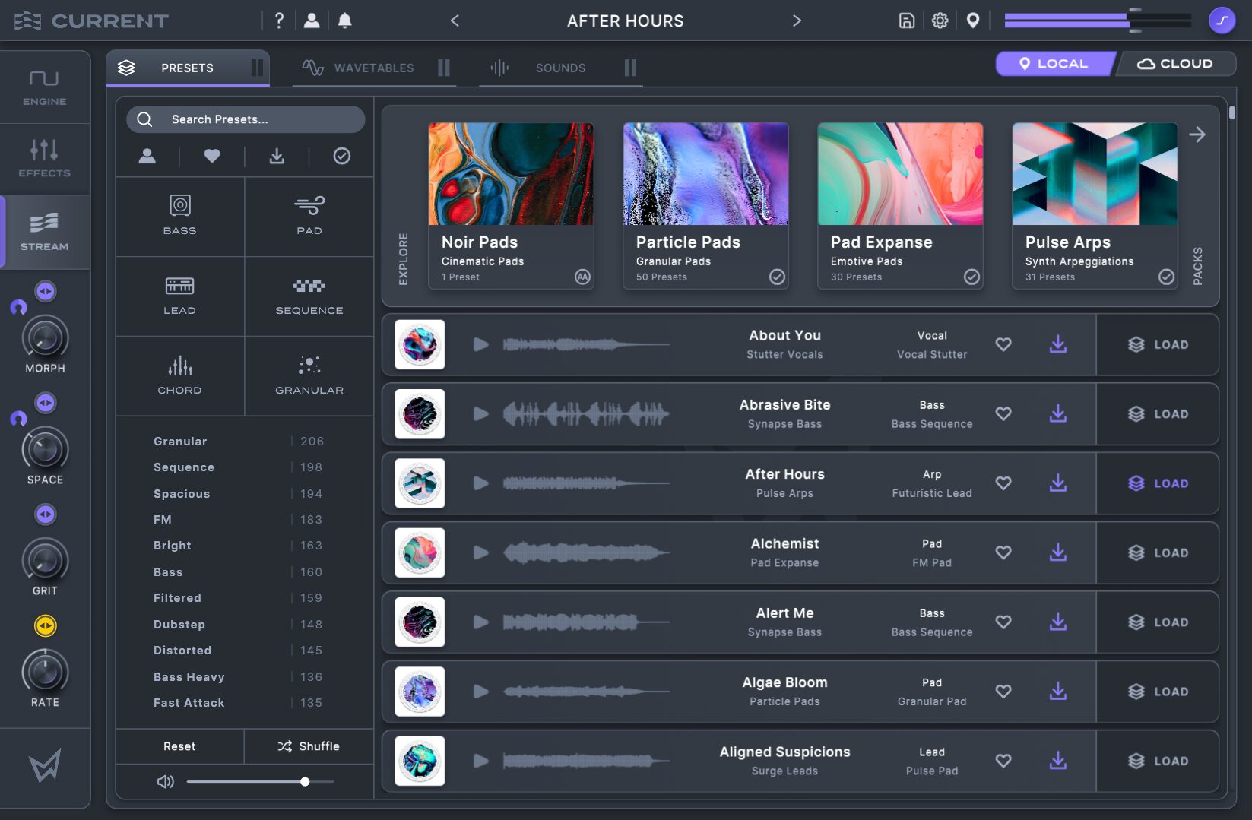Click the Search Presets field
Screen dimensions: 1252x820
click(246, 119)
